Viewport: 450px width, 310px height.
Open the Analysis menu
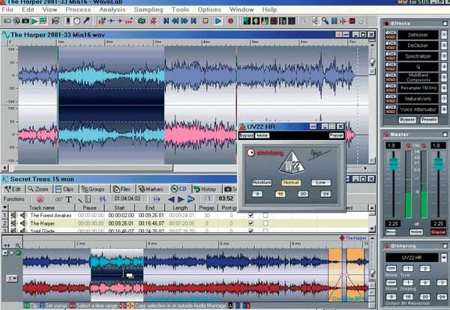pos(112,10)
